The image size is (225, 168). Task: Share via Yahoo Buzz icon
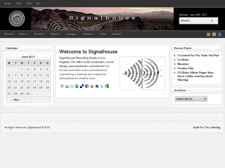(92, 86)
